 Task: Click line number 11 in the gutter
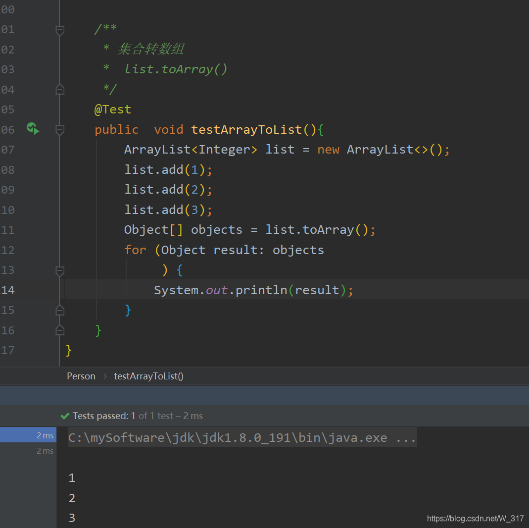(8, 230)
